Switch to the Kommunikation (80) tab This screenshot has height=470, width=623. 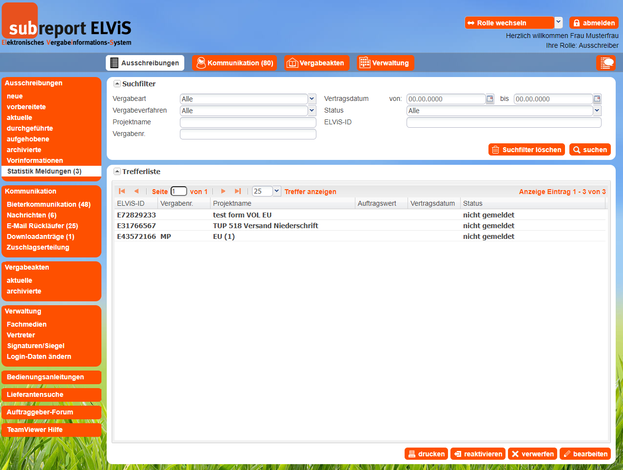234,63
